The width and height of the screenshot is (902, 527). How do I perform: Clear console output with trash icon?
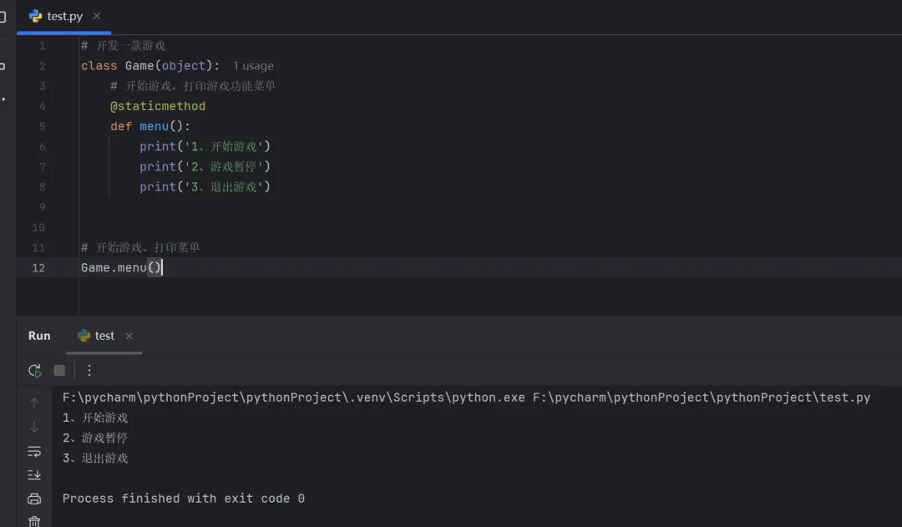pos(34,521)
